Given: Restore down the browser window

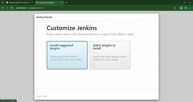Looking at the screenshot, I should click(184, 3).
